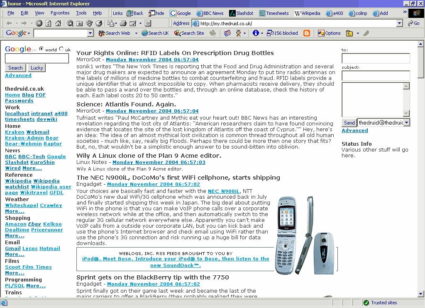
Task: Open Google toolbar Options
Action: click(329, 33)
